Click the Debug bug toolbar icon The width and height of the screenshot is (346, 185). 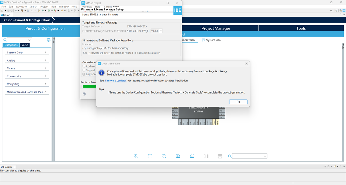(43, 11)
